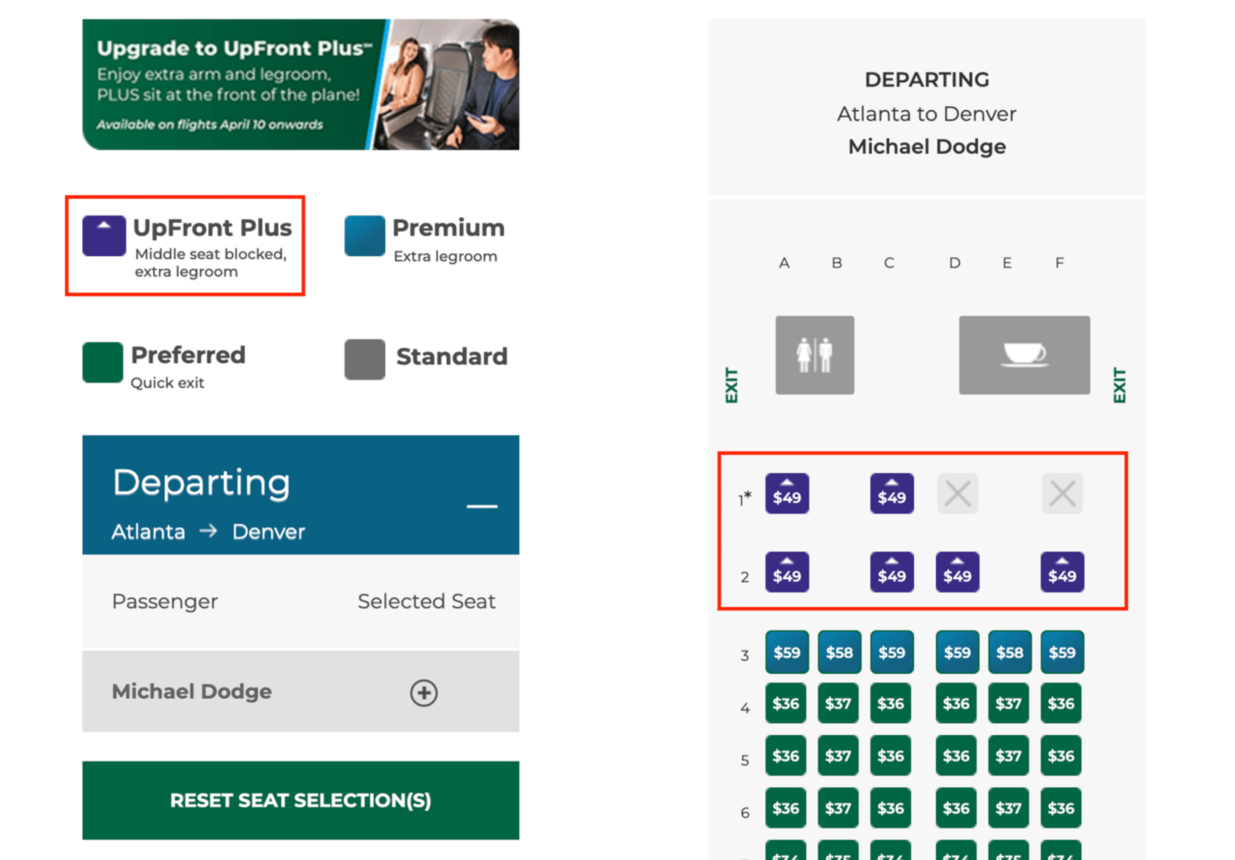The width and height of the screenshot is (1235, 860).
Task: Click the left EXIT label
Action: coord(731,385)
